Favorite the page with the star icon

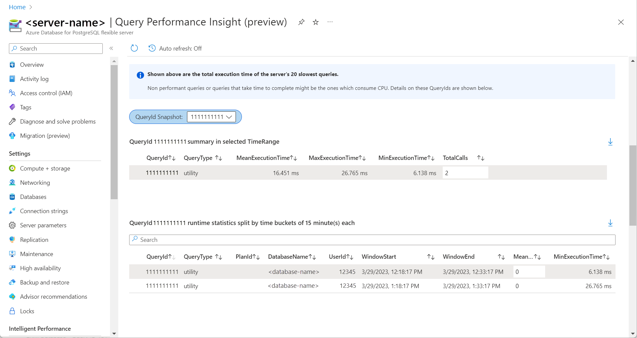(316, 22)
